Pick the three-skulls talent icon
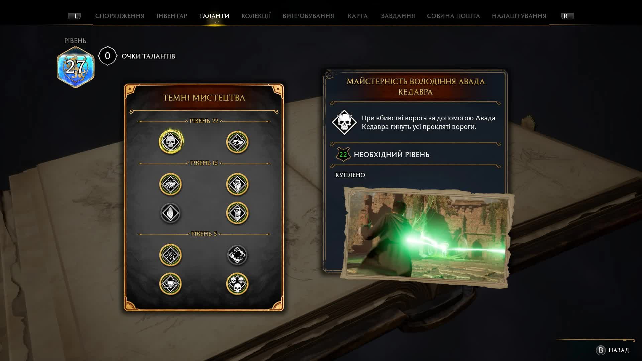642x361 pixels. pos(237,284)
